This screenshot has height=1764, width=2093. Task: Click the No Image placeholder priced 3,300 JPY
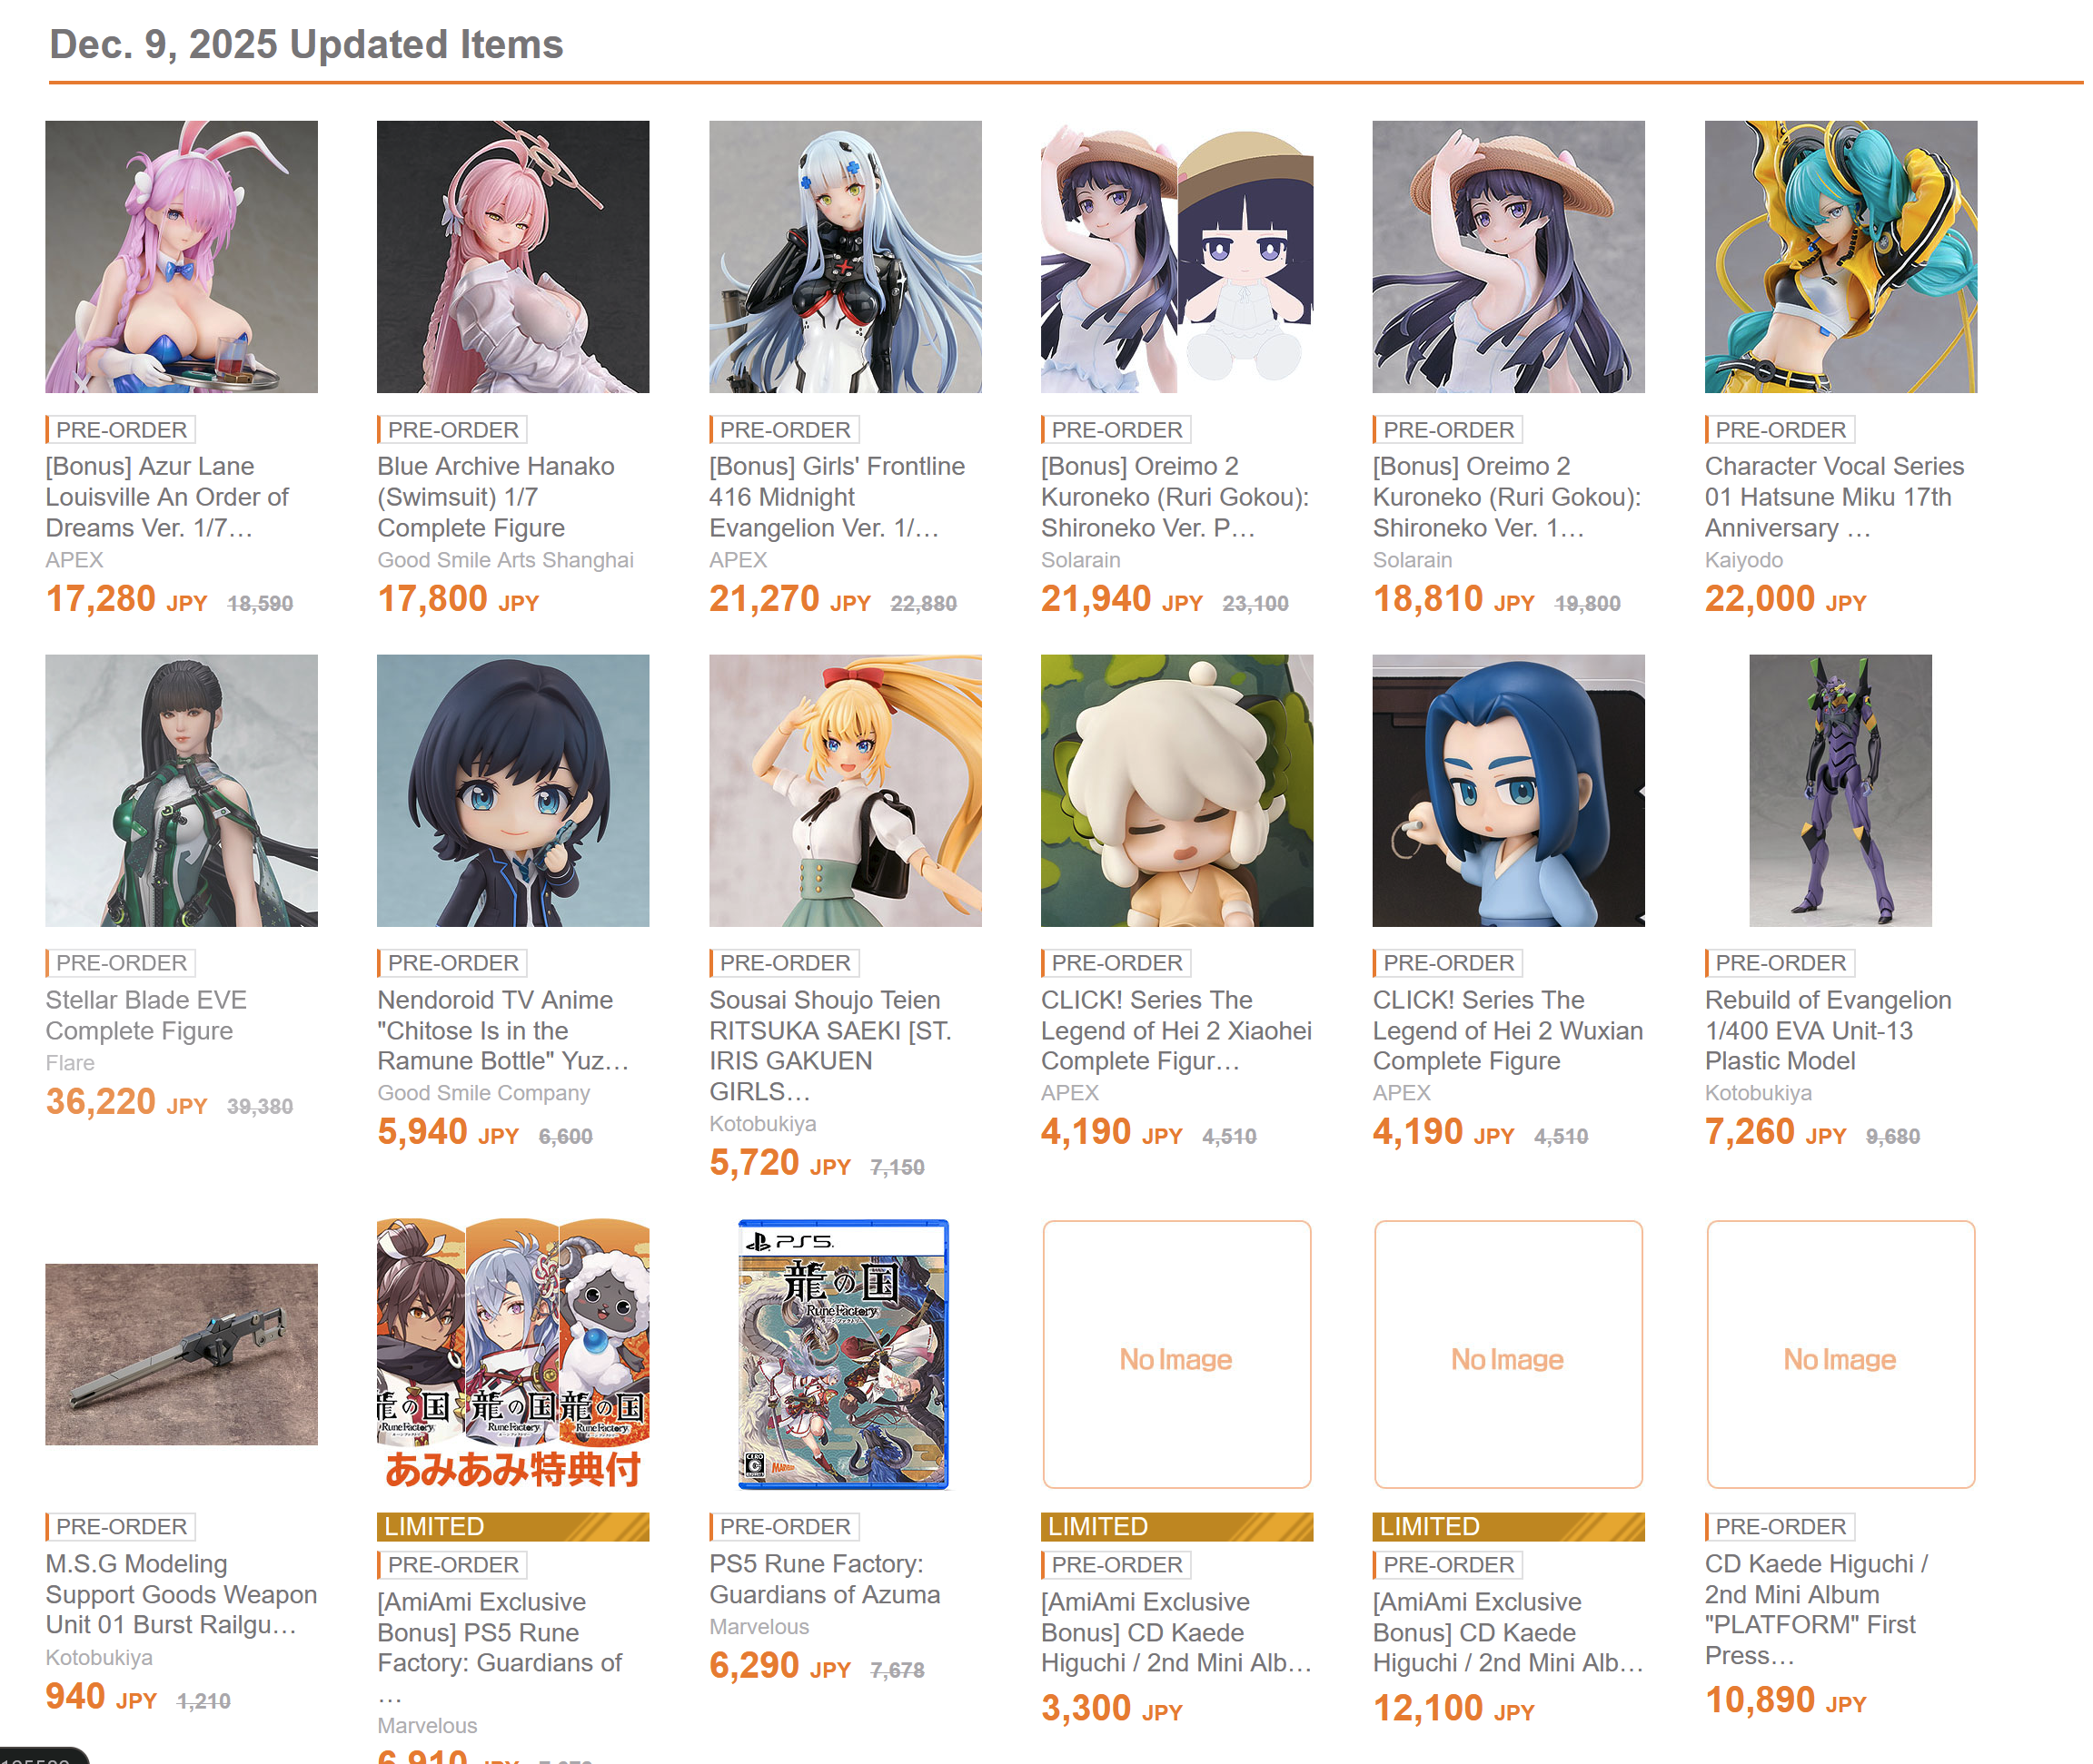coord(1176,1354)
